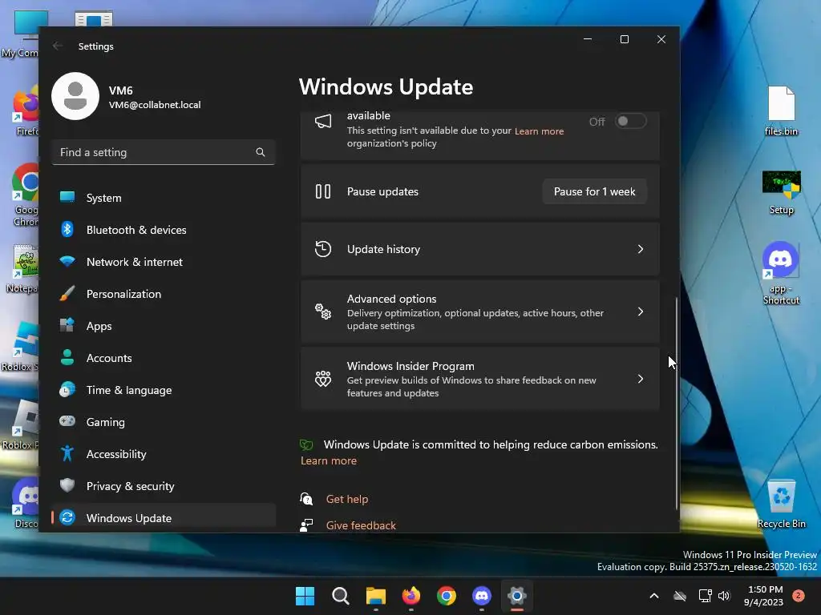This screenshot has width=821, height=615.
Task: Click the Give feedback link
Action: tap(361, 525)
